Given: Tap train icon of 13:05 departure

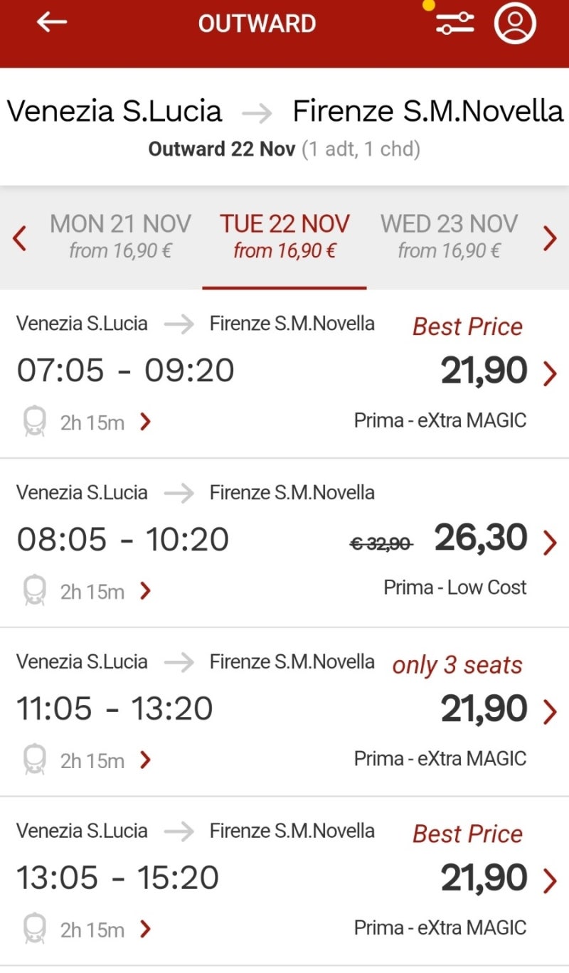Looking at the screenshot, I should coord(34,929).
